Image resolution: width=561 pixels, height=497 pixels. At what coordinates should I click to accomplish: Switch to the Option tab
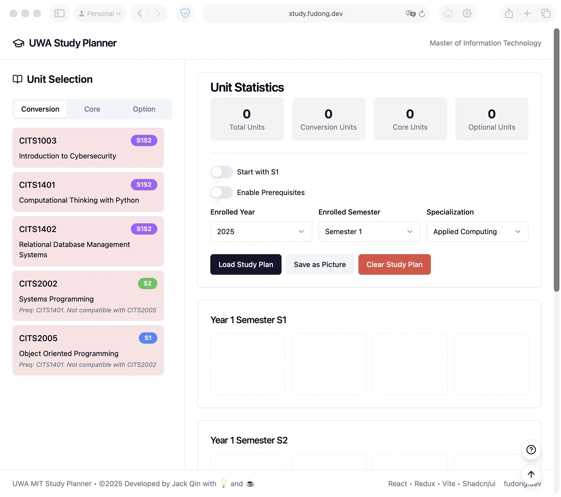144,109
